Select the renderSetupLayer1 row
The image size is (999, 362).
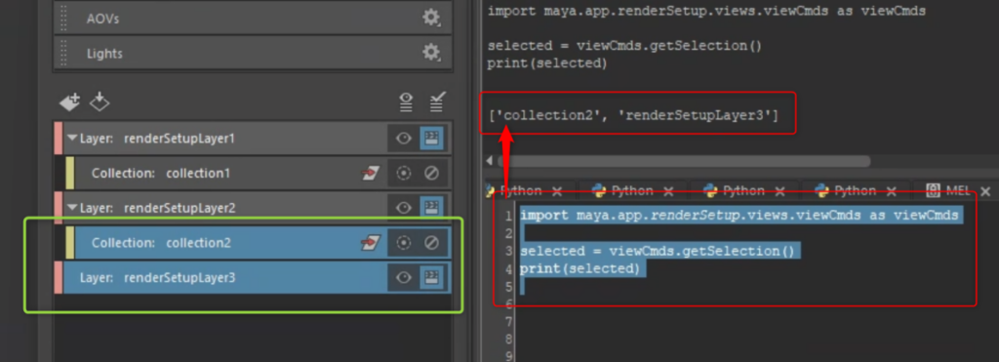[x=253, y=139]
